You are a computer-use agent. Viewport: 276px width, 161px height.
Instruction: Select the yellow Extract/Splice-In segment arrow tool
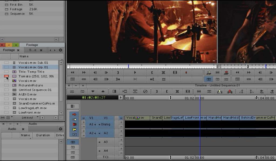[74, 119]
